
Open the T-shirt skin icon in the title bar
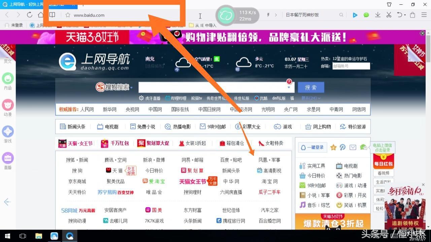coord(389,4)
